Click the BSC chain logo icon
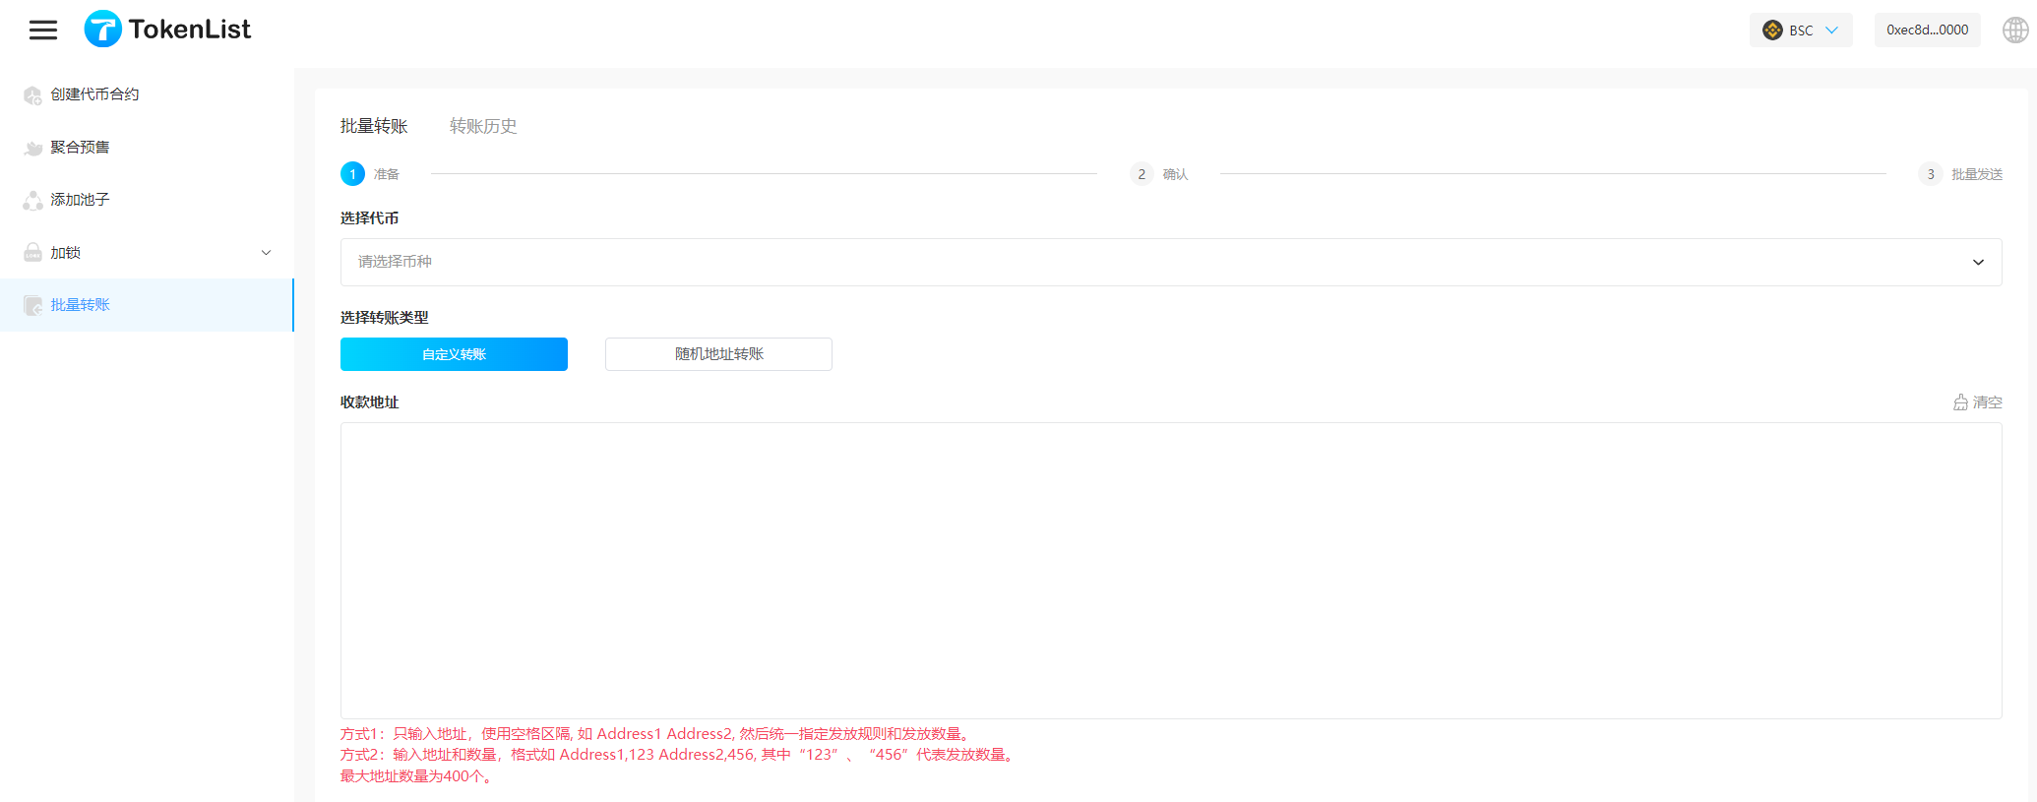The image size is (2037, 802). (x=1772, y=31)
